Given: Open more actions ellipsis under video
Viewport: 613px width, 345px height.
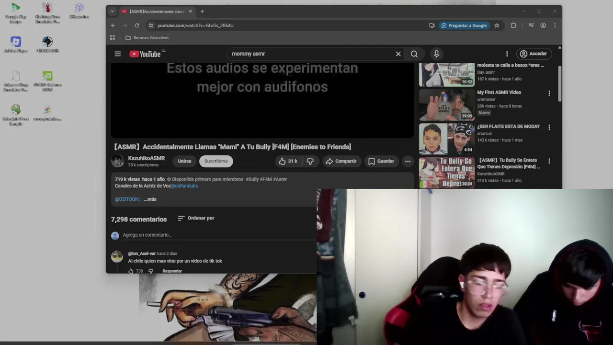Looking at the screenshot, I should click(x=408, y=161).
